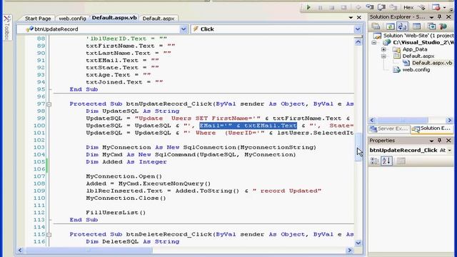Click the editor horizontal scroll left arrow
Viewport: 457px width, 257px height.
[20, 250]
